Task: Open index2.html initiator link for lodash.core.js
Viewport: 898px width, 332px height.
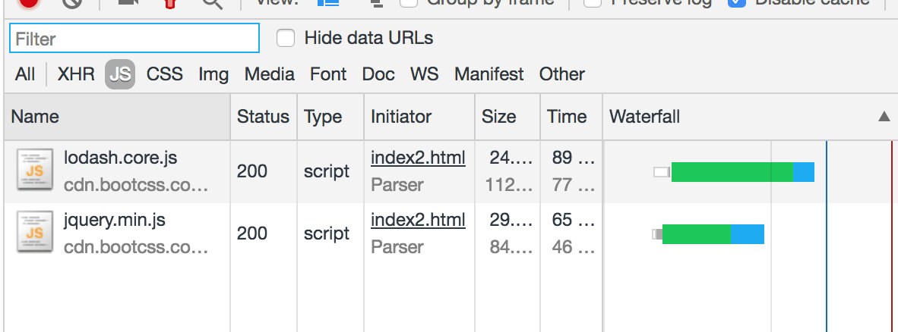Action: (x=418, y=158)
